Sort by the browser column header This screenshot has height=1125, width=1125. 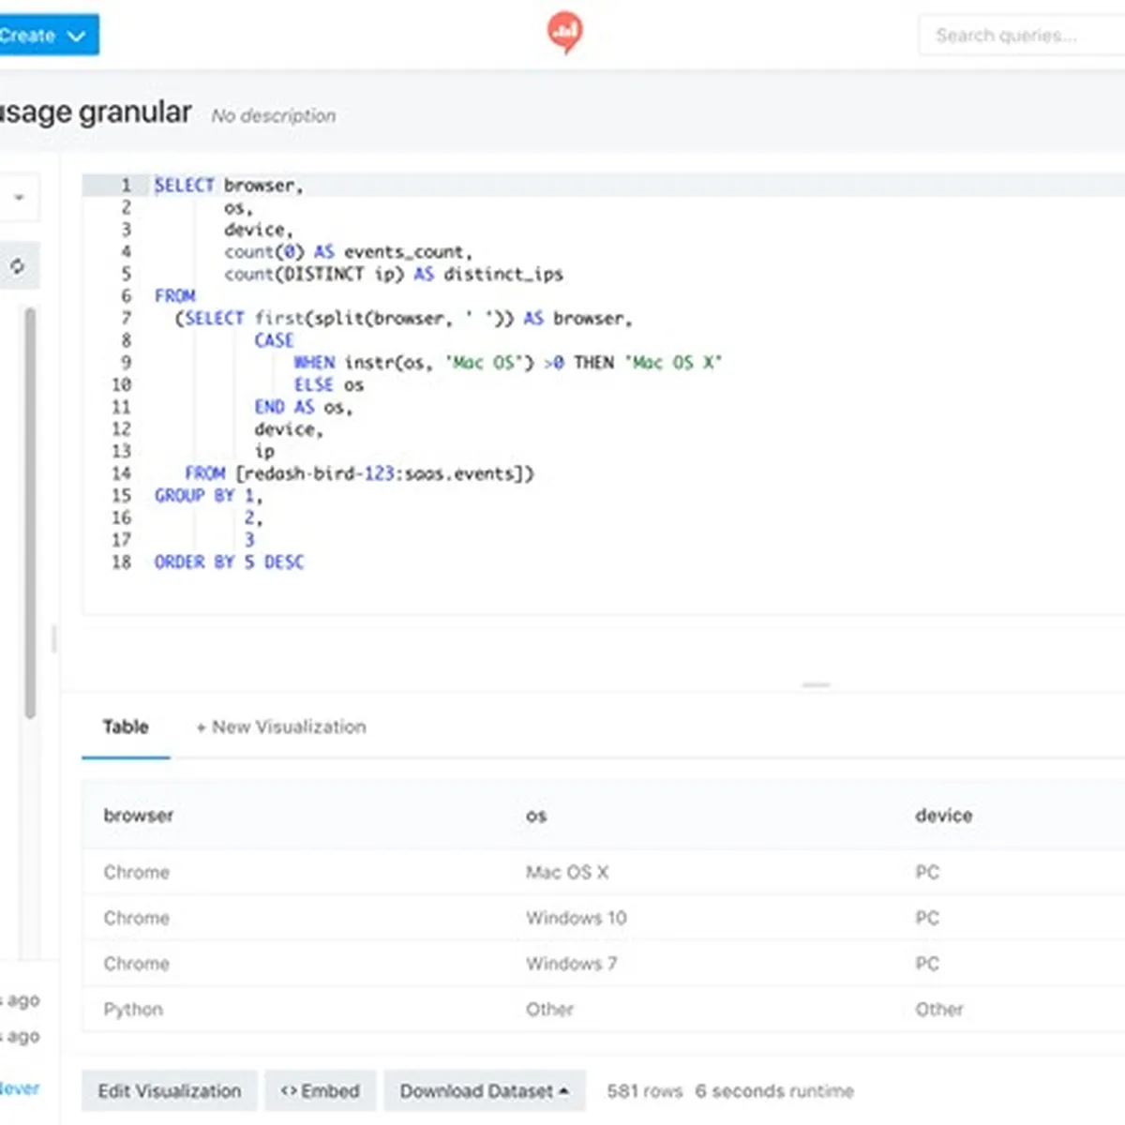click(x=139, y=815)
